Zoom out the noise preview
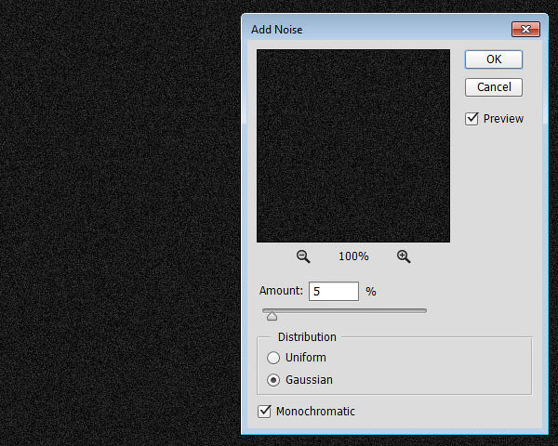This screenshot has height=446, width=558. coord(303,256)
